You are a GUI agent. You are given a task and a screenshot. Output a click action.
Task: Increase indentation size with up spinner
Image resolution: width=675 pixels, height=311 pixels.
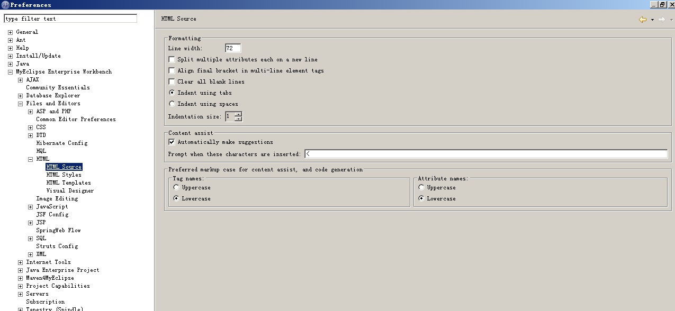238,114
